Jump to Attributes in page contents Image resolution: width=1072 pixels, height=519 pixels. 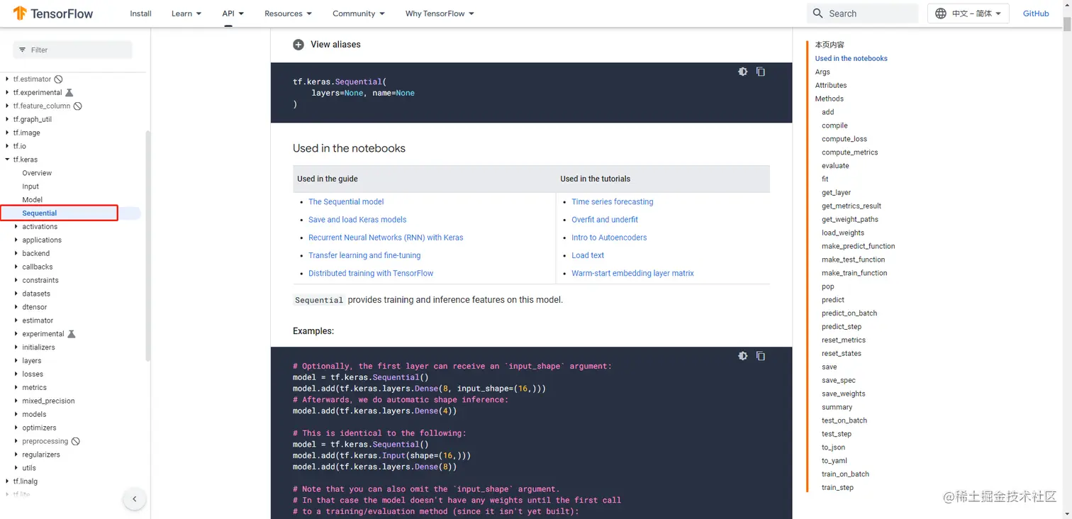tap(830, 86)
